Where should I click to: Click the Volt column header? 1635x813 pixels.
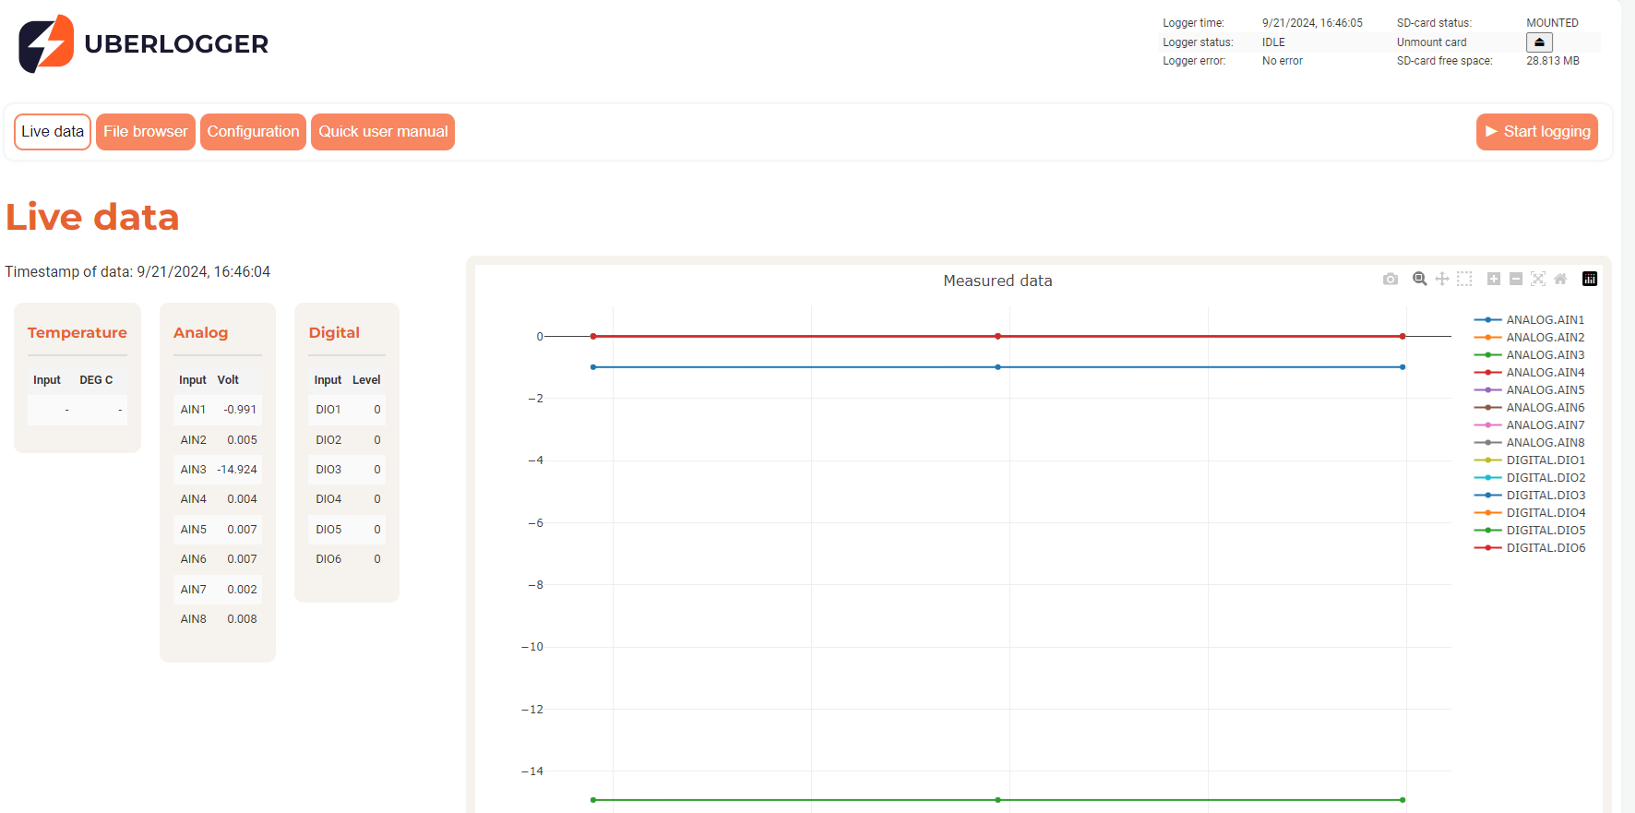[x=228, y=380]
